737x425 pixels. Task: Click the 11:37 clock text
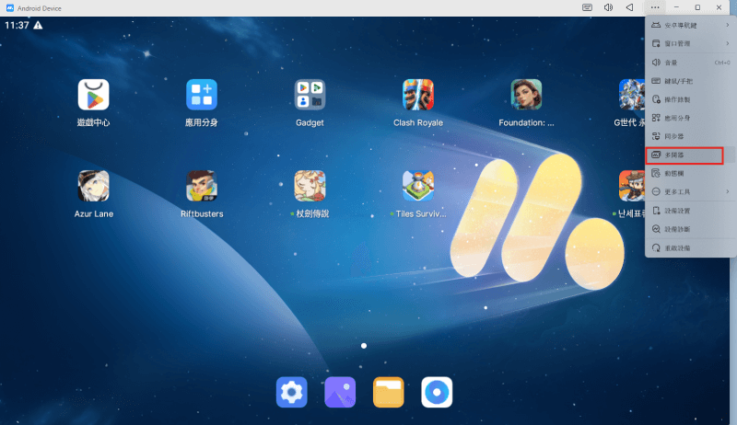click(17, 26)
